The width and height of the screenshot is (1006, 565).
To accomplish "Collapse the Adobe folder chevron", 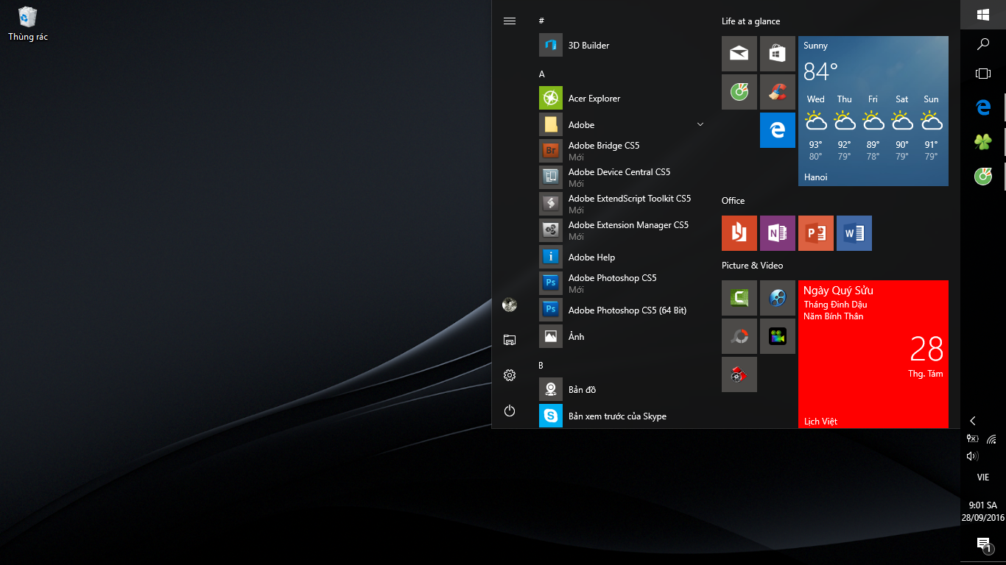I will point(700,124).
